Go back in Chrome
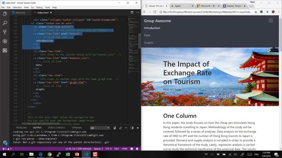The image size is (282, 158). [x=145, y=12]
